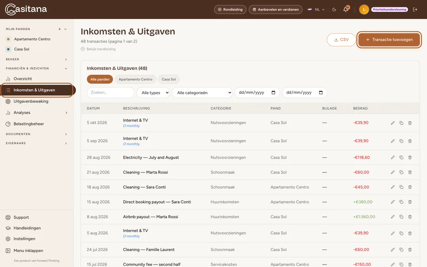Viewport: 427px width, 267px height.
Task: Delete the Electricity — July and August transaction
Action: click(410, 157)
